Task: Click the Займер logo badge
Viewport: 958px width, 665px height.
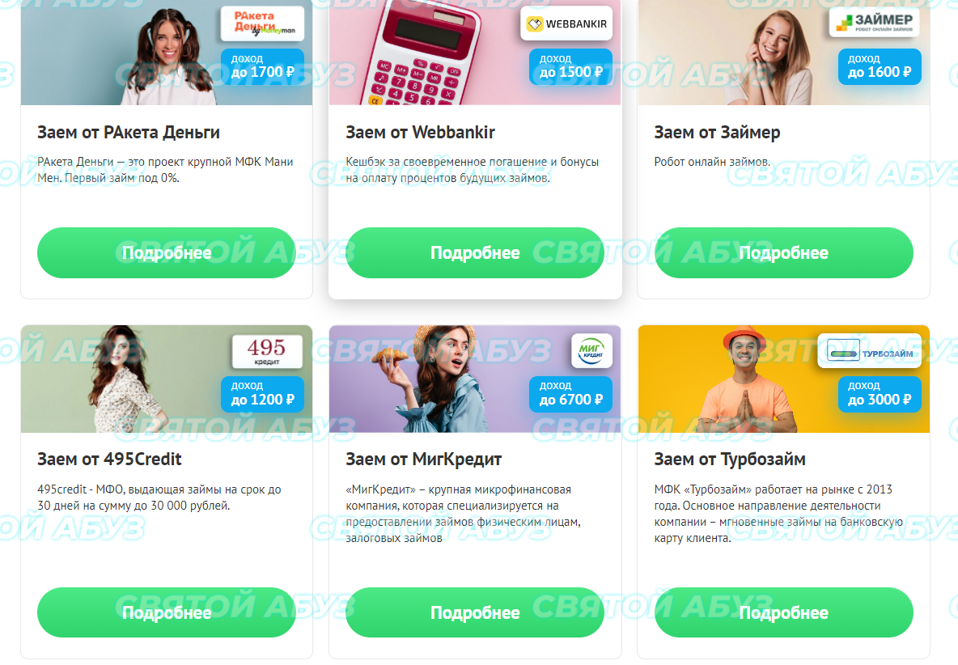Action: [x=875, y=21]
